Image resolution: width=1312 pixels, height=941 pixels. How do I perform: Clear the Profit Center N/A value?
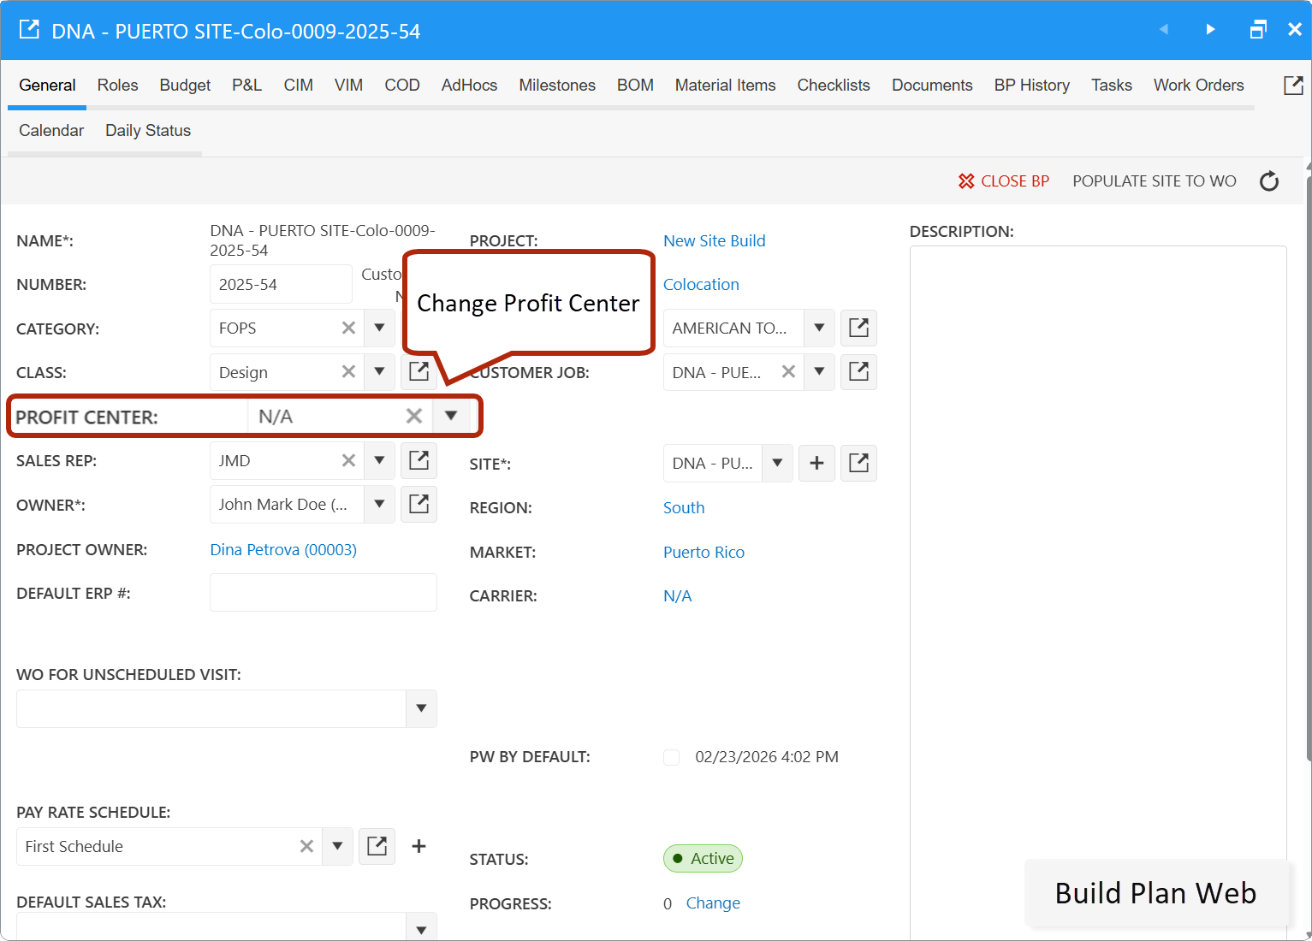[414, 417]
